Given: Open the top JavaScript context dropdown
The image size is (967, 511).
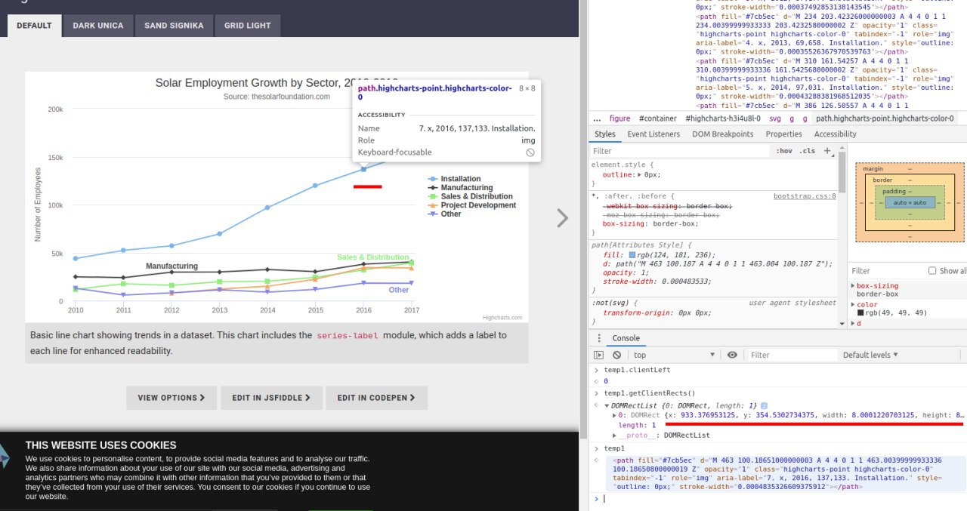Looking at the screenshot, I should pos(674,355).
